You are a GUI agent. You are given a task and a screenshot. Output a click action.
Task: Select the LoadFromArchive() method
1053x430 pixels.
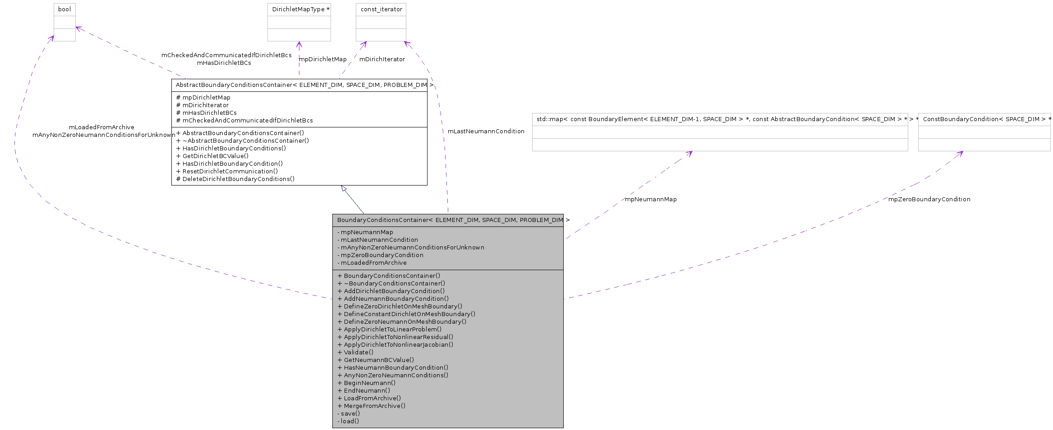tap(369, 398)
